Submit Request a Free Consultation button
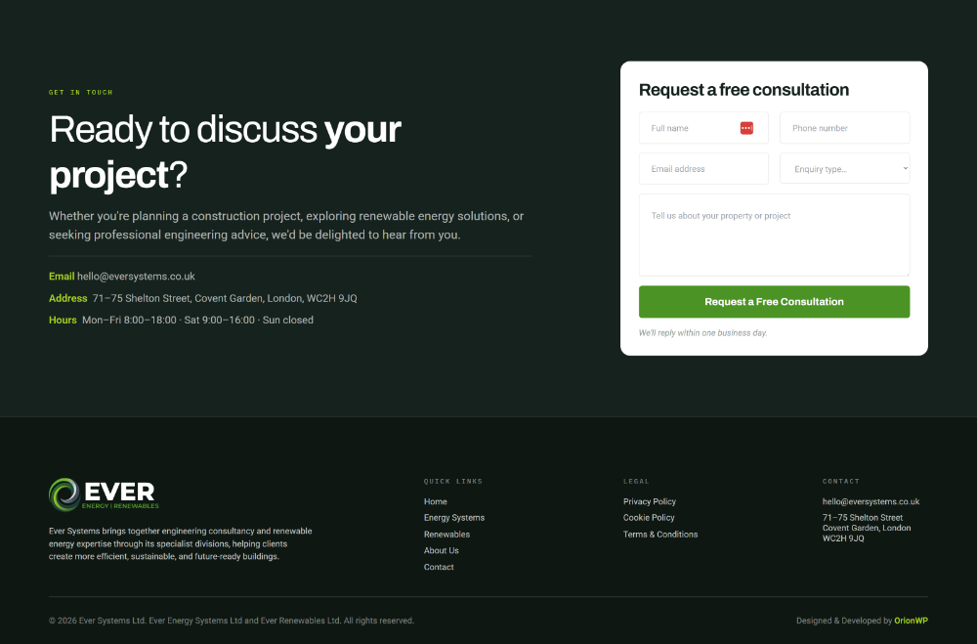The width and height of the screenshot is (977, 644). click(774, 302)
